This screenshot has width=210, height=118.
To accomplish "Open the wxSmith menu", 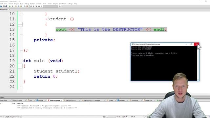I will tap(39, 4).
